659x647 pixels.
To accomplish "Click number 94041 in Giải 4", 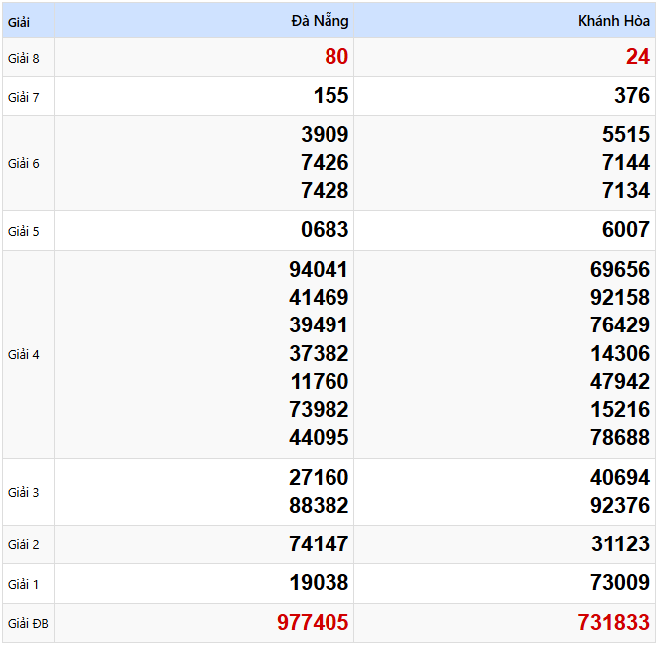I will (x=319, y=270).
